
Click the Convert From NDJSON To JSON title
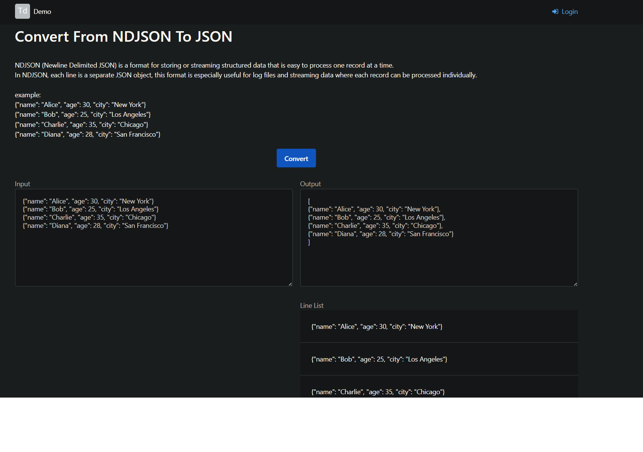[123, 37]
